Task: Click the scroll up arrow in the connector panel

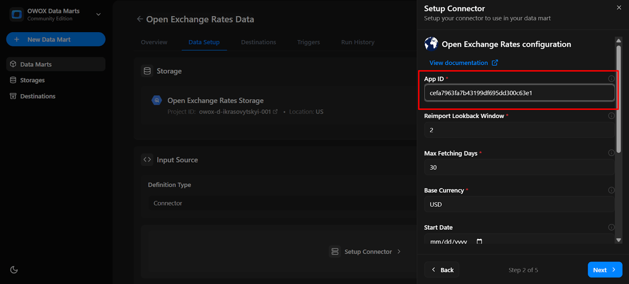Action: [619, 41]
